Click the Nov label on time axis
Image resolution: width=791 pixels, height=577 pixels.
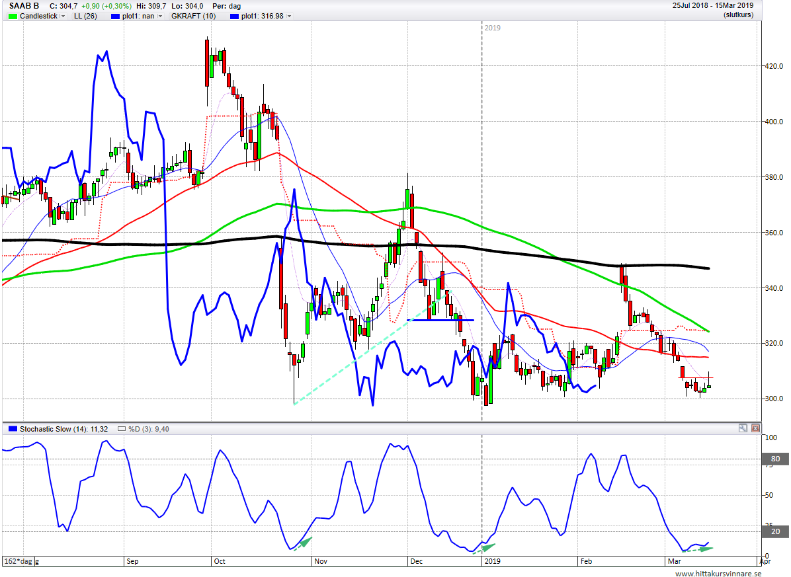click(x=321, y=561)
